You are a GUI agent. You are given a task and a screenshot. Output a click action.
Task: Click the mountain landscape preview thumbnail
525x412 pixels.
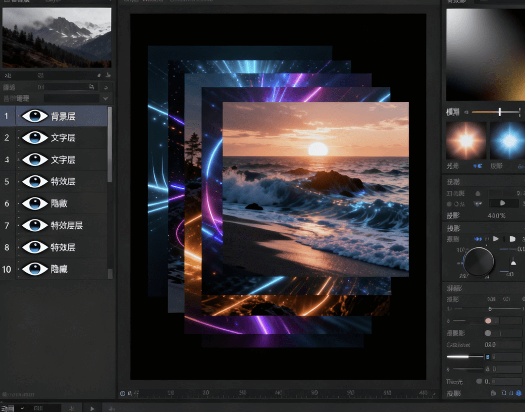tap(57, 37)
